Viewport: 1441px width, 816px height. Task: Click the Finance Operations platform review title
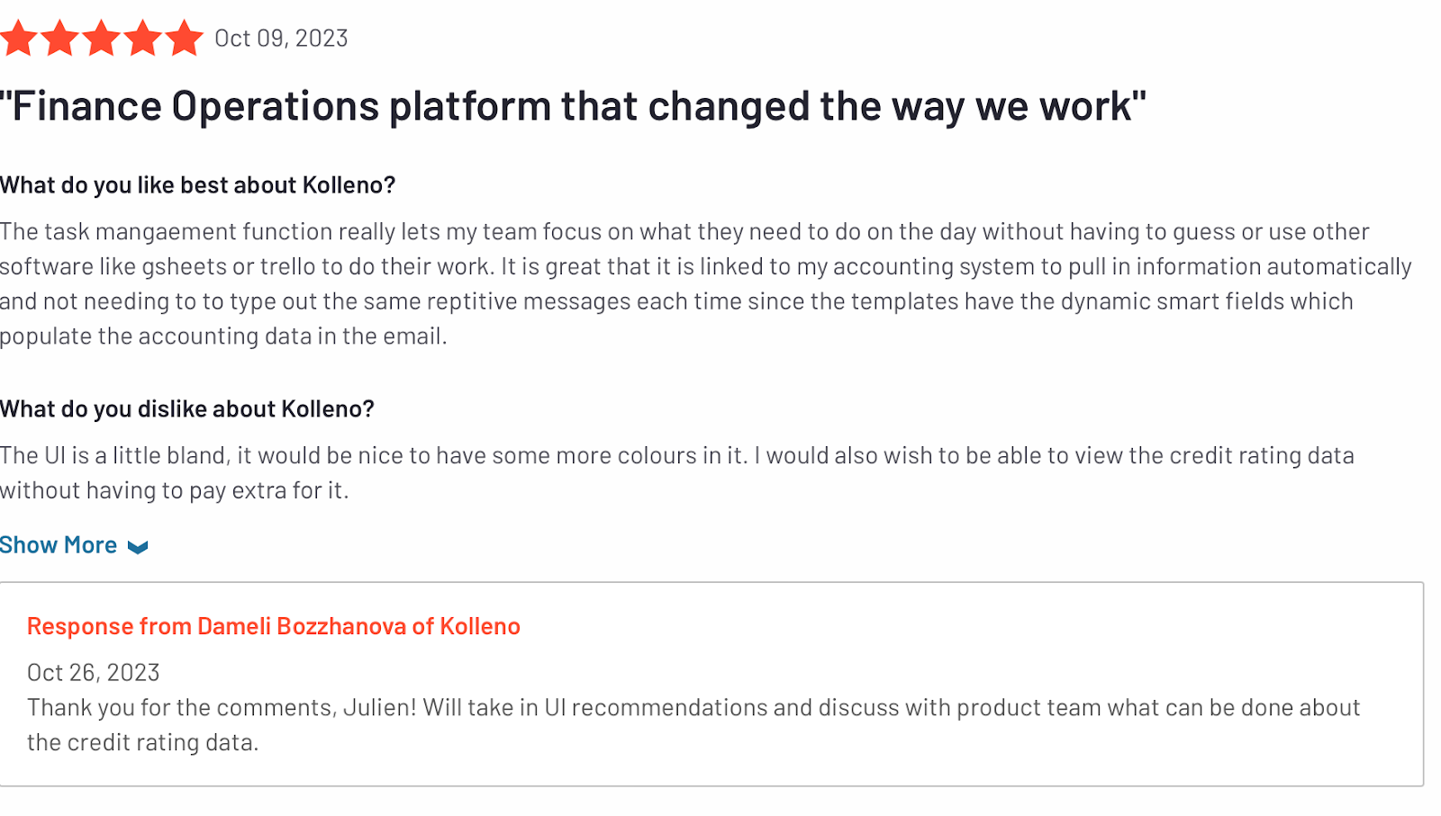click(573, 106)
